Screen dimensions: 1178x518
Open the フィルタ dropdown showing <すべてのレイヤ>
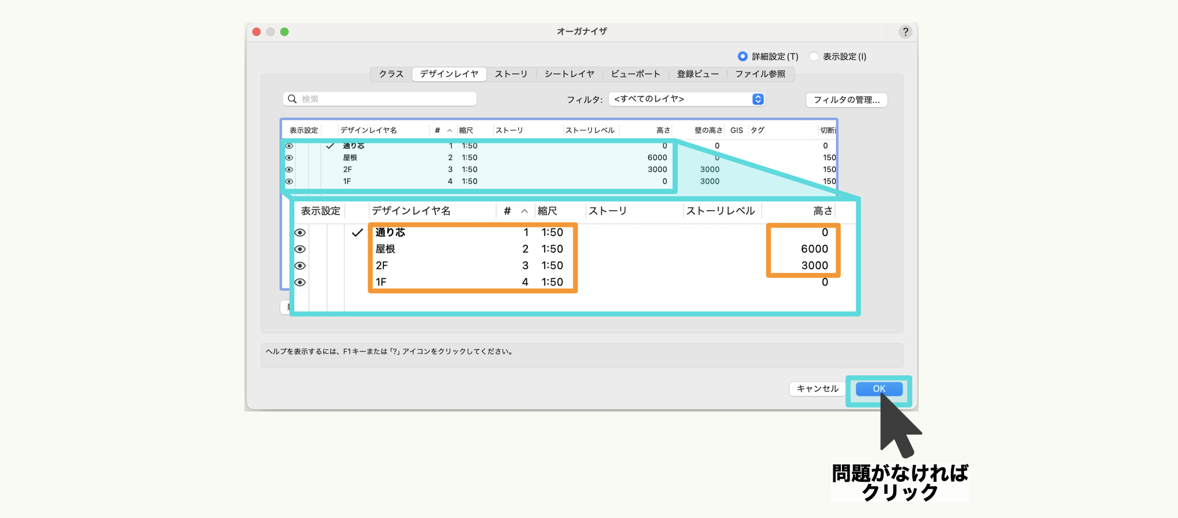click(x=680, y=99)
